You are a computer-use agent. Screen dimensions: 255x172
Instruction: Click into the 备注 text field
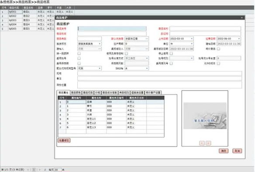159,78
